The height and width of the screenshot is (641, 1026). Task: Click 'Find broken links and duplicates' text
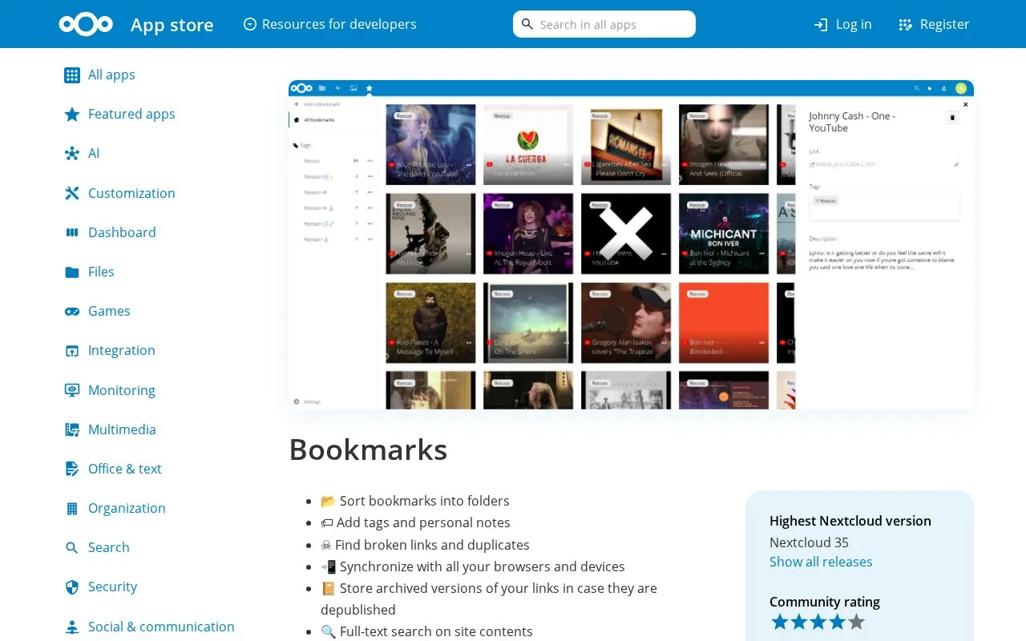click(x=432, y=545)
